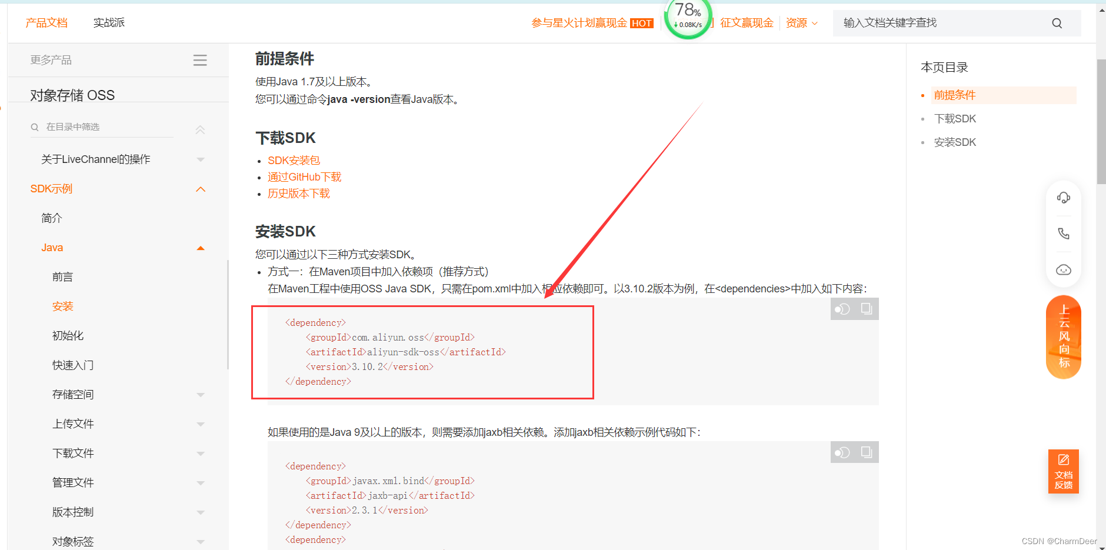
Task: Jump to 安装SDK in page contents
Action: (x=955, y=142)
